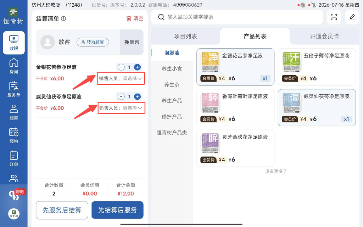Image resolution: width=363 pixels, height=227 pixels.
Task: Click the scanner disconnected status icon
Action: [x=313, y=5]
